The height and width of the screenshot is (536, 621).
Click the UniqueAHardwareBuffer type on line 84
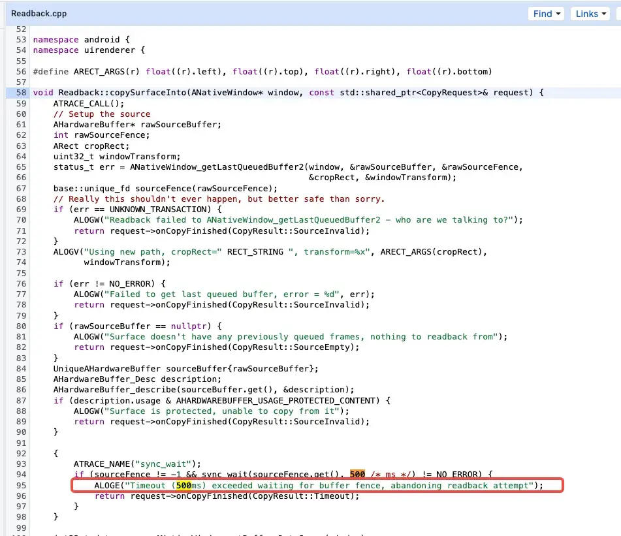pos(107,369)
